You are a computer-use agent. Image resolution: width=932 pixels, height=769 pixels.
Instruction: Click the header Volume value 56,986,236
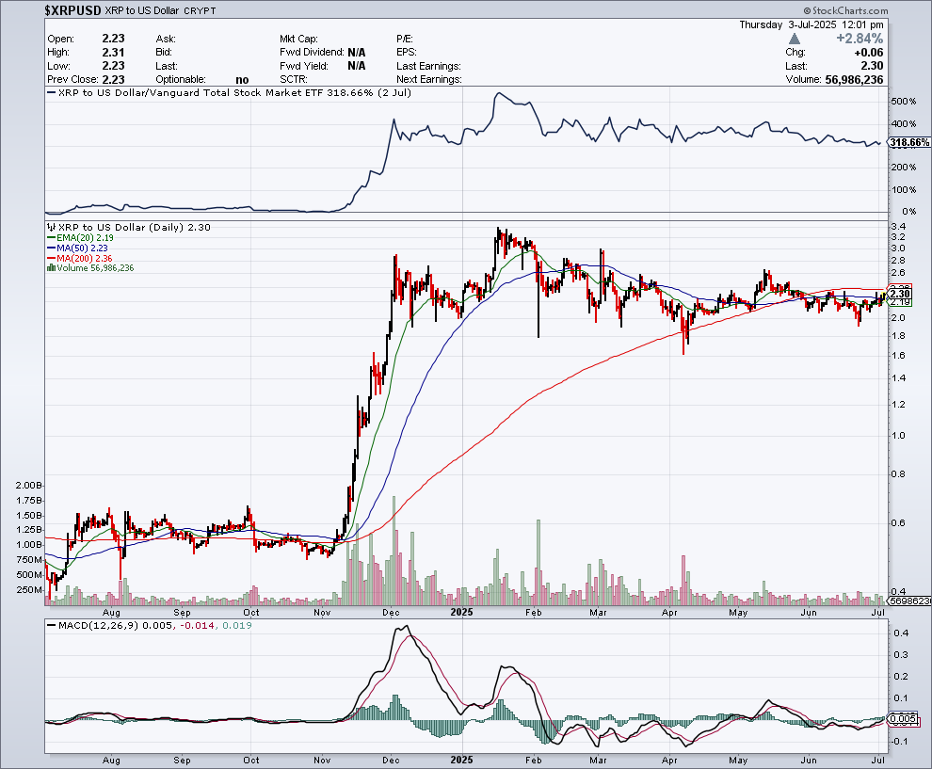click(854, 80)
